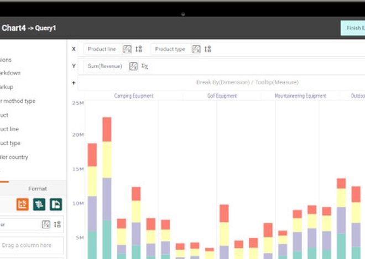
Task: Select the 'sions' entry in the left list
Action: [6, 60]
